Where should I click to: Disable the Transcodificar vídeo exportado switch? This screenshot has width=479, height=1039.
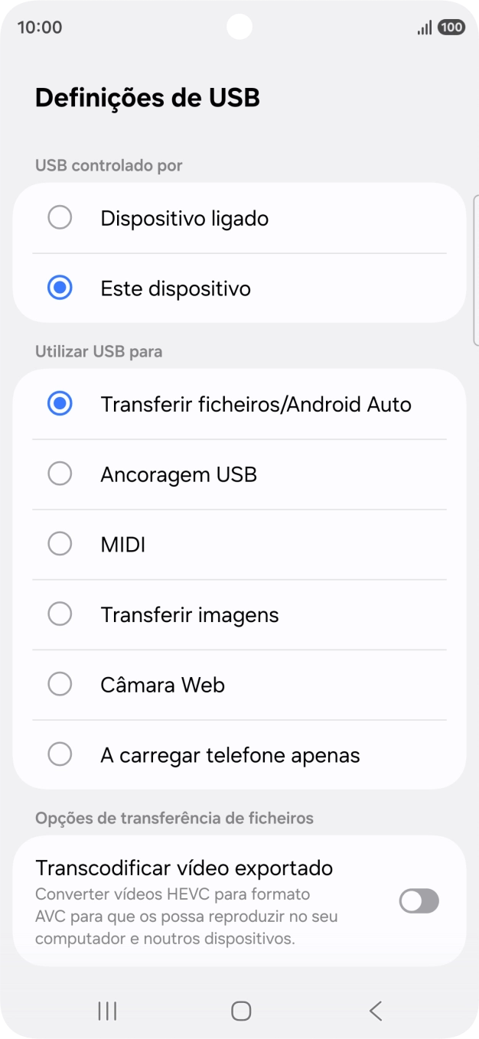pos(419,901)
